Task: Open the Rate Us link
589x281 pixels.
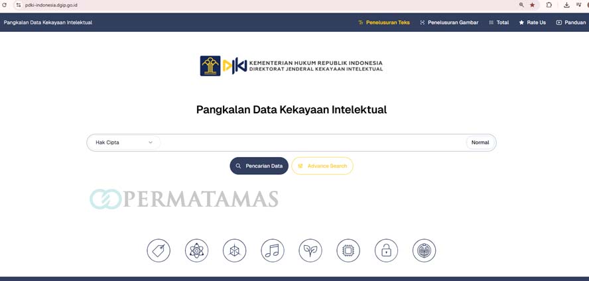Action: coord(532,23)
